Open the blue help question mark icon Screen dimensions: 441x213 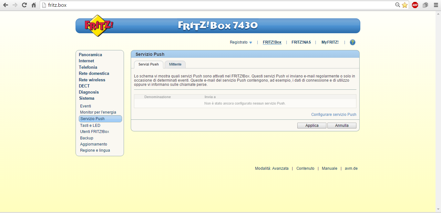click(353, 42)
